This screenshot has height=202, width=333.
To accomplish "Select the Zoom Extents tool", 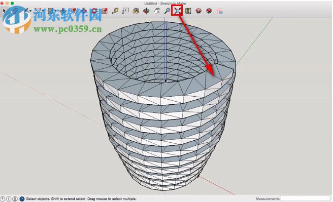I will click(177, 11).
